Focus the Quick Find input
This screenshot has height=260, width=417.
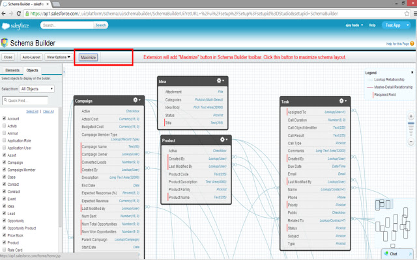[25, 101]
